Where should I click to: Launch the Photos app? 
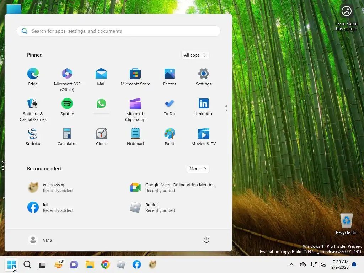point(170,77)
